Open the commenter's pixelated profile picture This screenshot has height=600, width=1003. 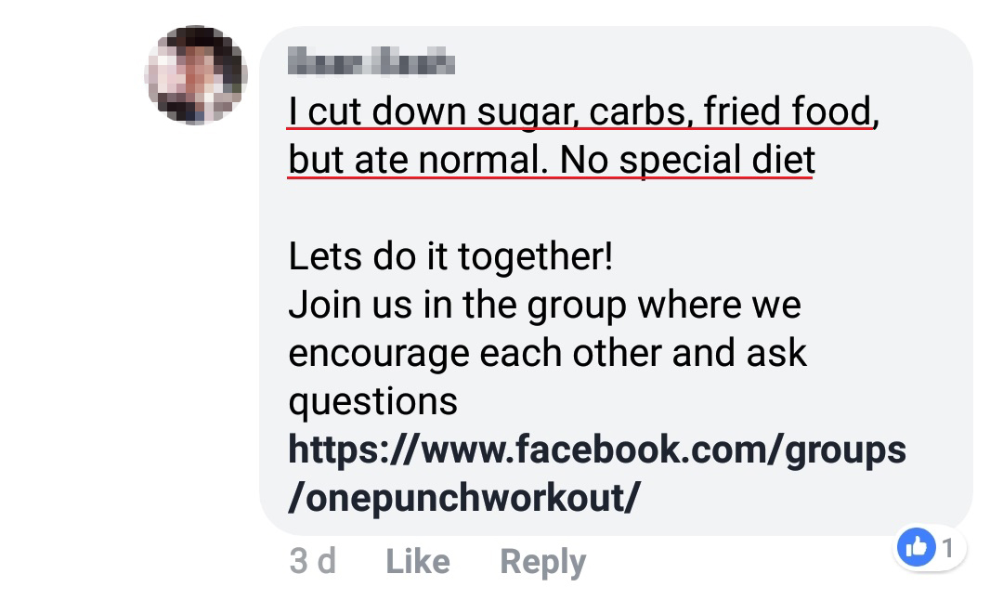(x=197, y=74)
